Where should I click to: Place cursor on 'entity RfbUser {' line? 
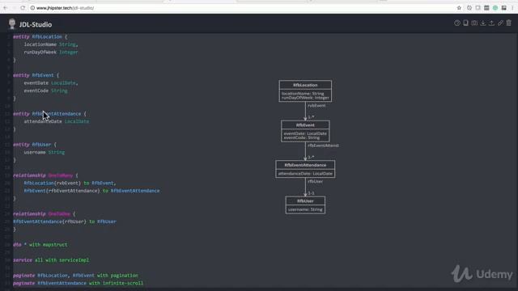(x=35, y=145)
